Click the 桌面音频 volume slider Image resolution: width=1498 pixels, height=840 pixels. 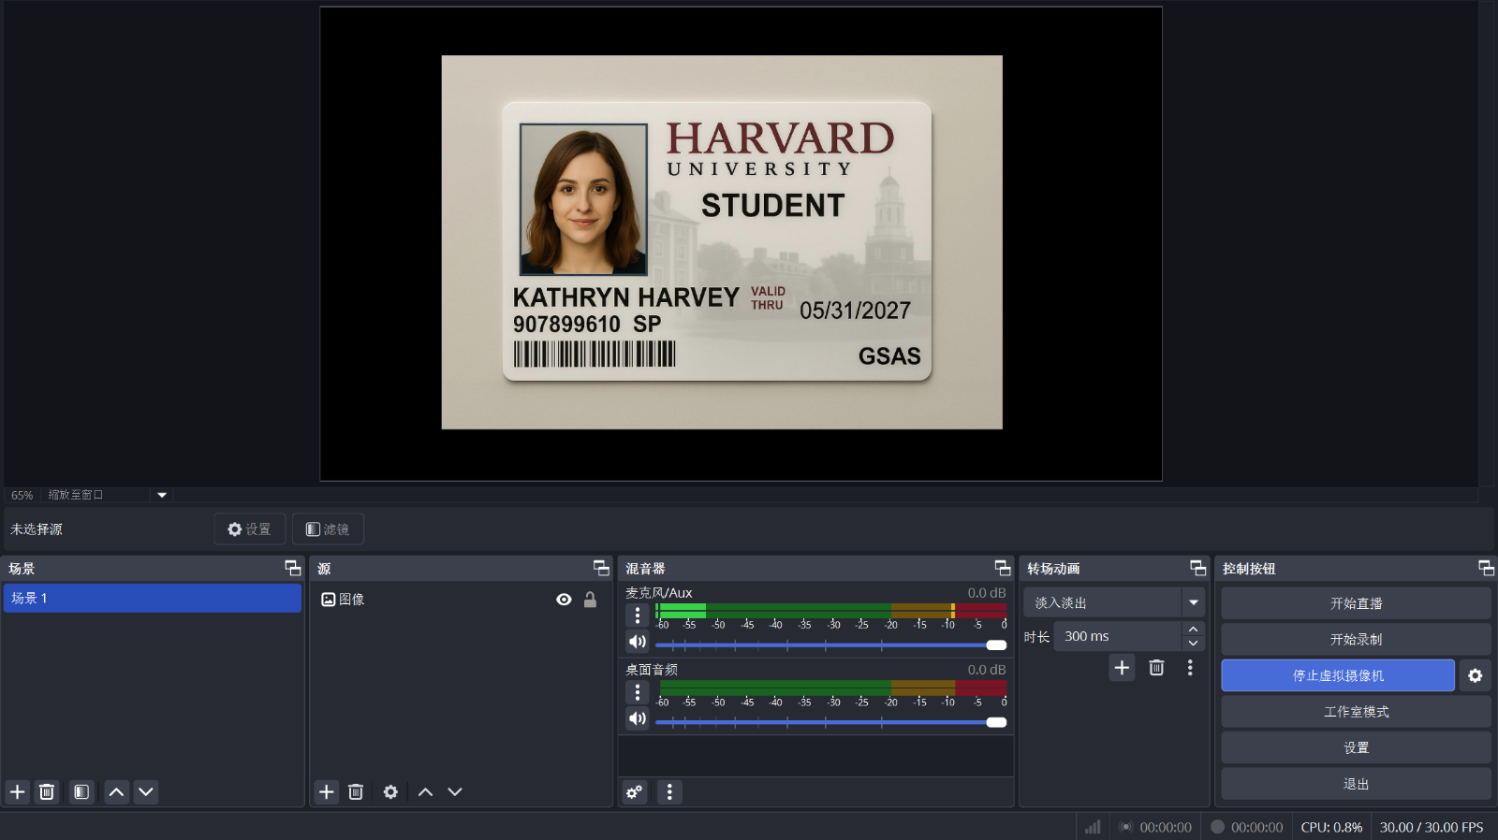pyautogui.click(x=830, y=722)
